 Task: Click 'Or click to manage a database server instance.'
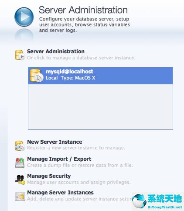81,58
